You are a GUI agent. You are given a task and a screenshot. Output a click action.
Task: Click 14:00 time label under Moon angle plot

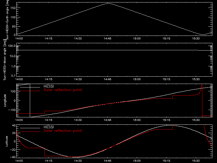(19, 79)
